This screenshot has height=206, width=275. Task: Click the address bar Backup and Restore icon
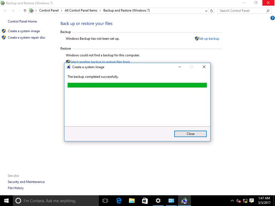[31, 10]
